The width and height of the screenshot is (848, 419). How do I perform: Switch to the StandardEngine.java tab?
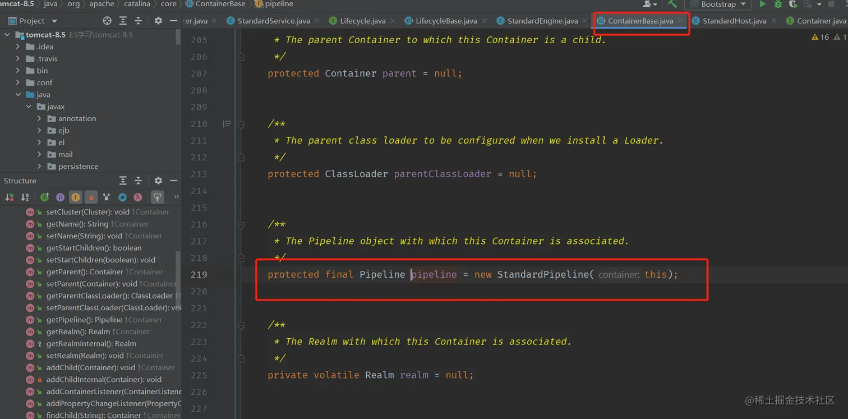click(542, 21)
